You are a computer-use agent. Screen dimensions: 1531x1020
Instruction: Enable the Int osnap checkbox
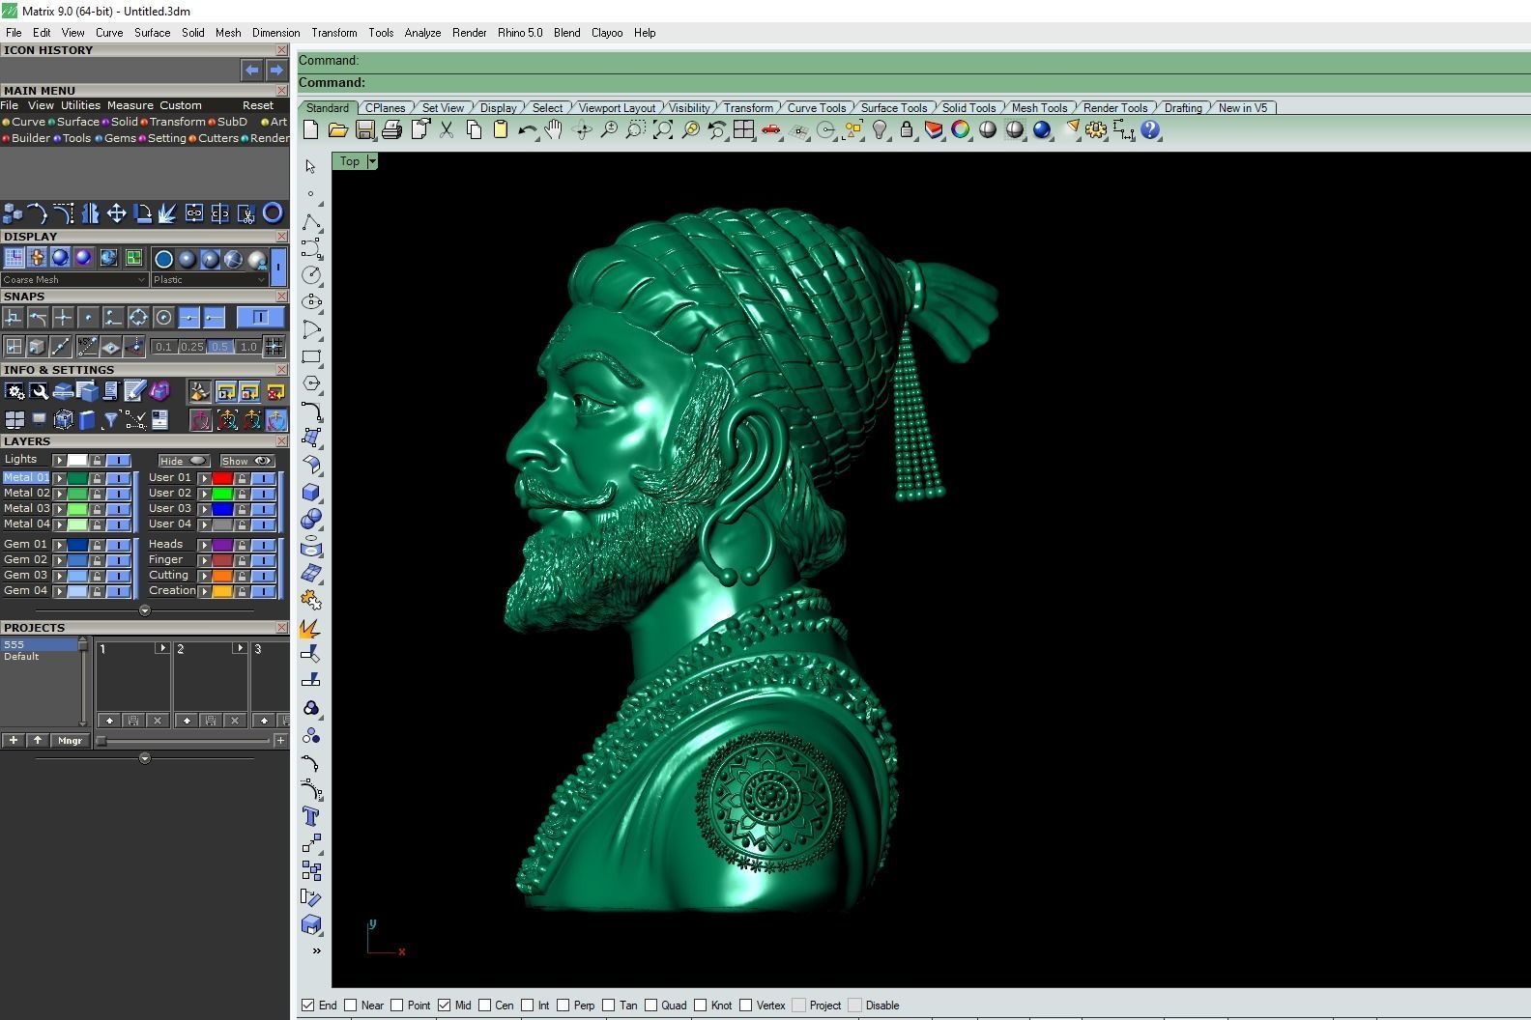528,1006
